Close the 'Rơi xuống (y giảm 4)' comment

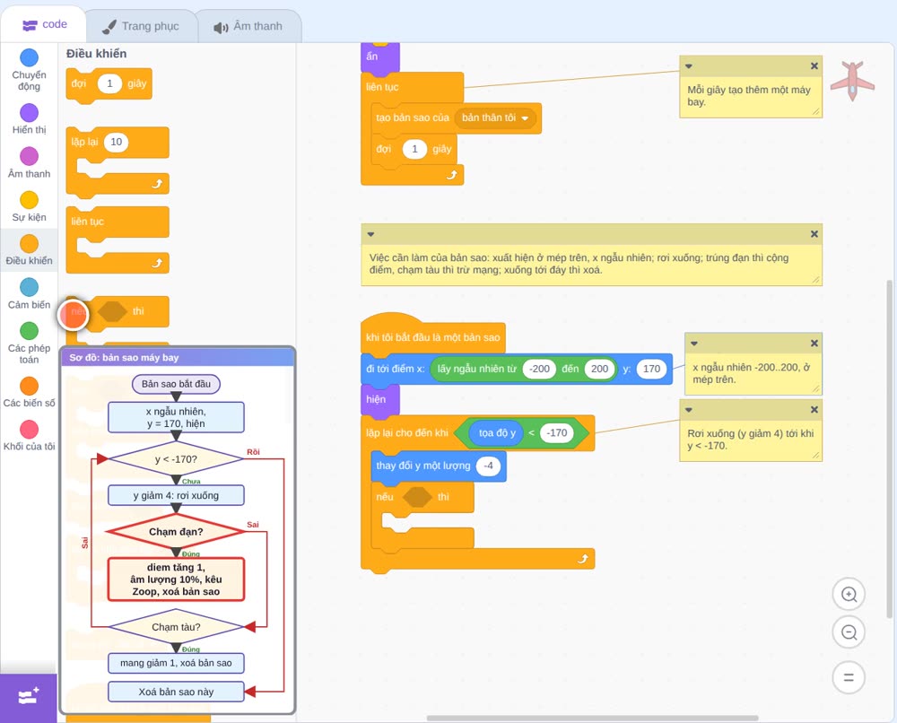coord(814,410)
